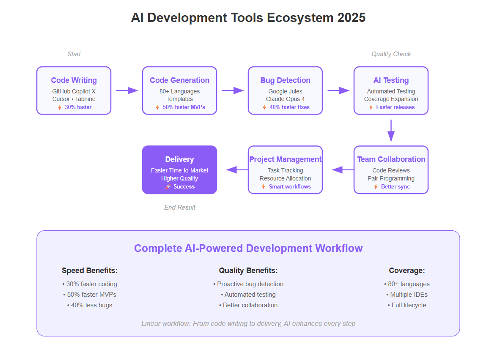Viewport: 500px width, 347px height.
Task: Select the Code Generation card heading
Action: pos(179,80)
